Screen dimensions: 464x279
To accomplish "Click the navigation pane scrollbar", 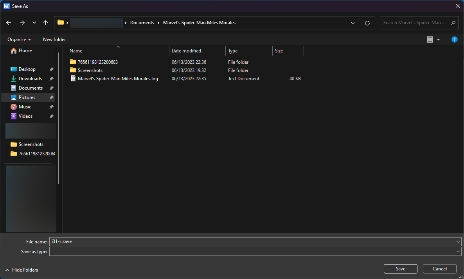I will 58,118.
